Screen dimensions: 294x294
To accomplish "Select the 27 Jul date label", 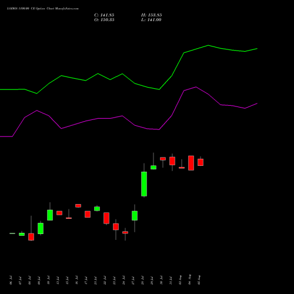I will click(133, 280).
